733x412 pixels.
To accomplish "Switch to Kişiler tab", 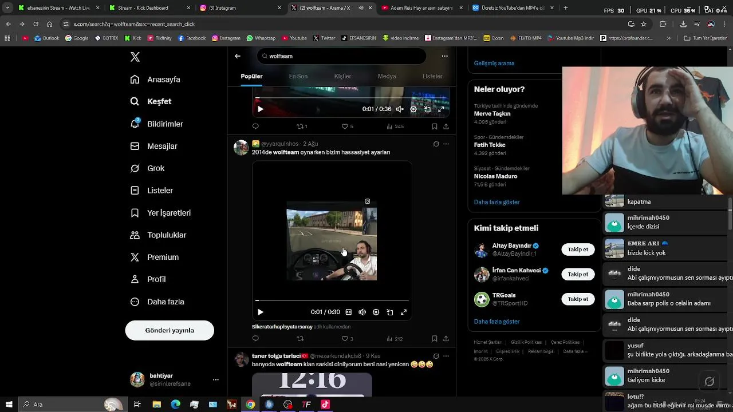I will tap(342, 76).
